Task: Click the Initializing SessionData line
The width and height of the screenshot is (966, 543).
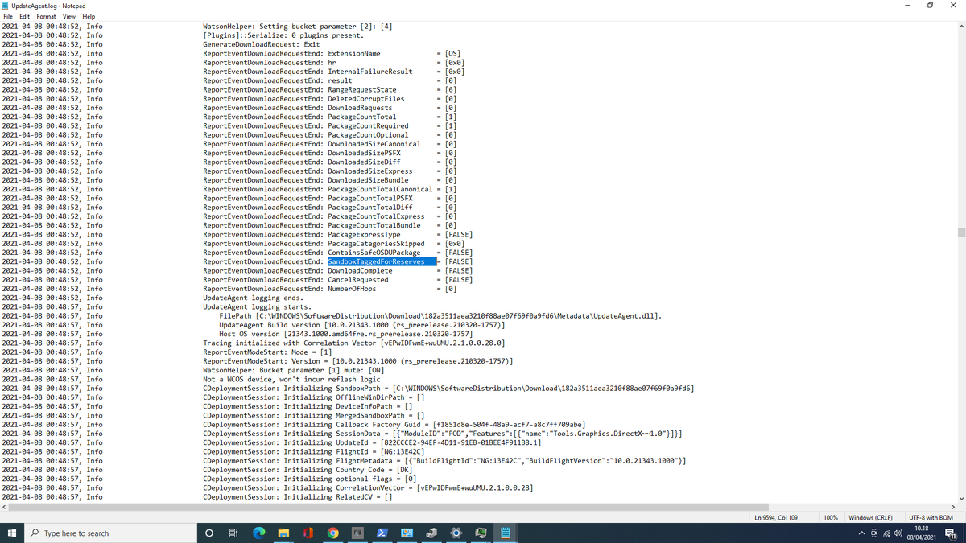Action: coord(444,433)
